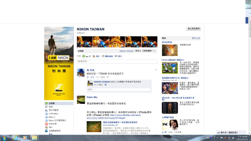Choose the Link share option in the composer

tap(107, 56)
